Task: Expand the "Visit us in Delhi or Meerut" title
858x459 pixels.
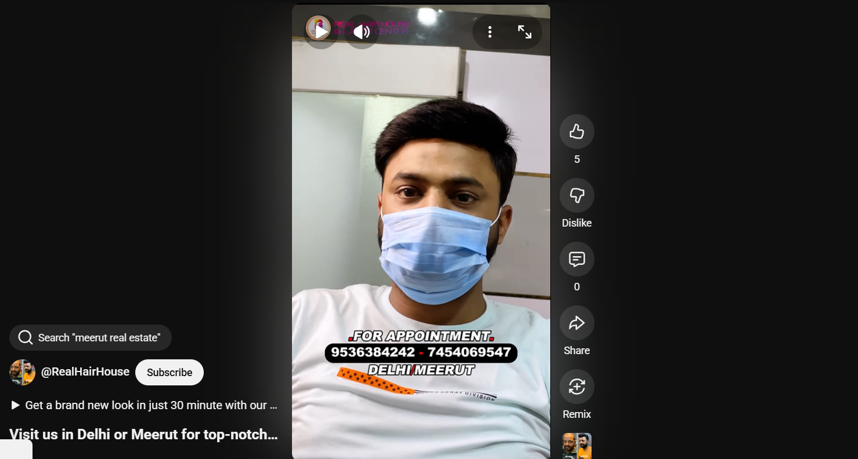Action: pyautogui.click(x=143, y=434)
